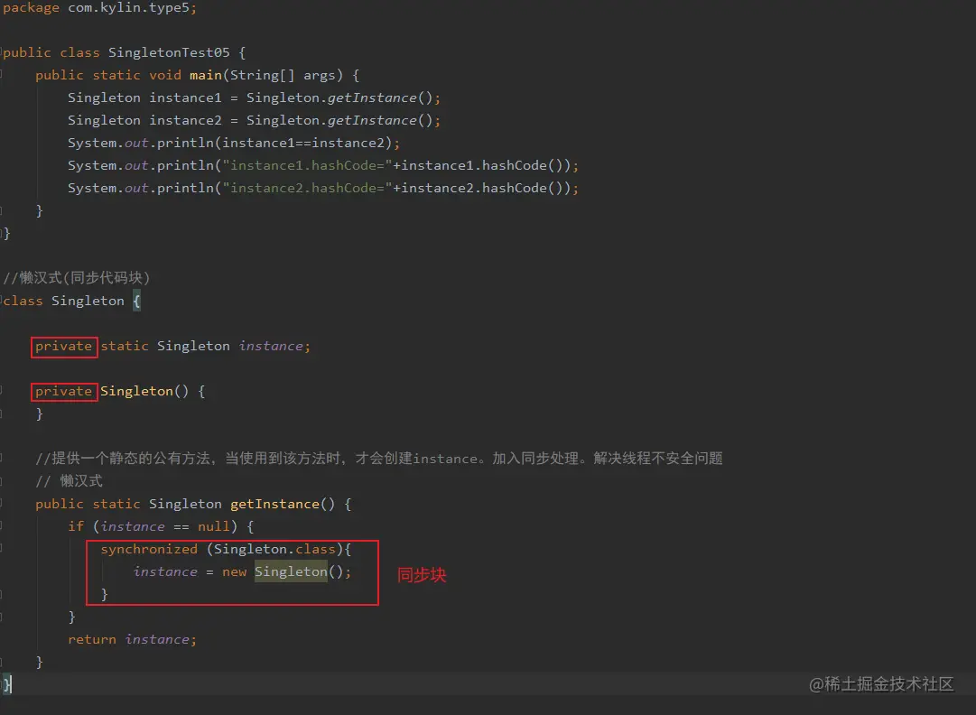Select the class name "SingletonTest05"
Viewport: 976px width, 715px height.
coord(169,53)
